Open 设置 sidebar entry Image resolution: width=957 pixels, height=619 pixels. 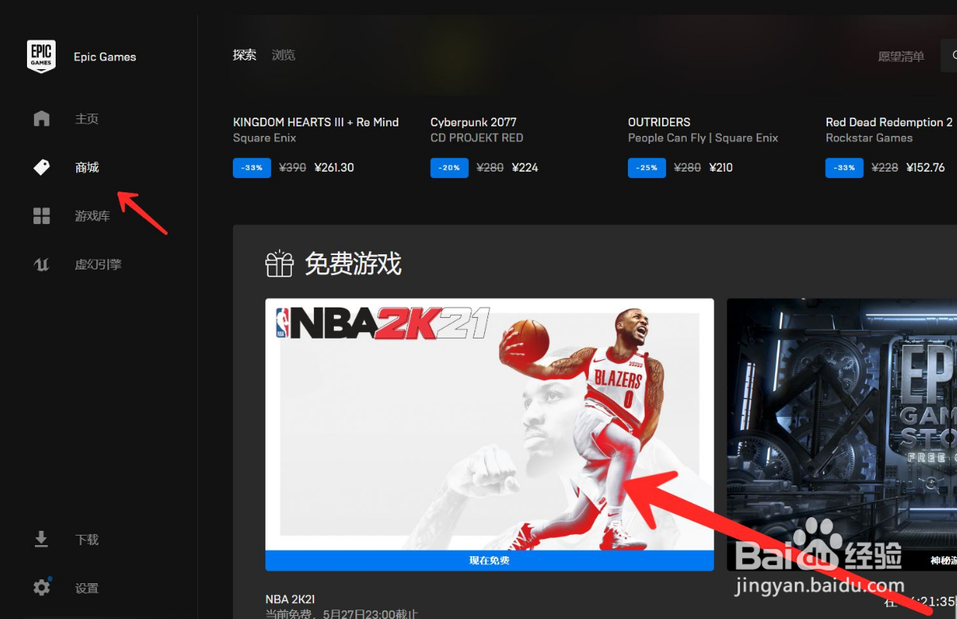pos(87,588)
